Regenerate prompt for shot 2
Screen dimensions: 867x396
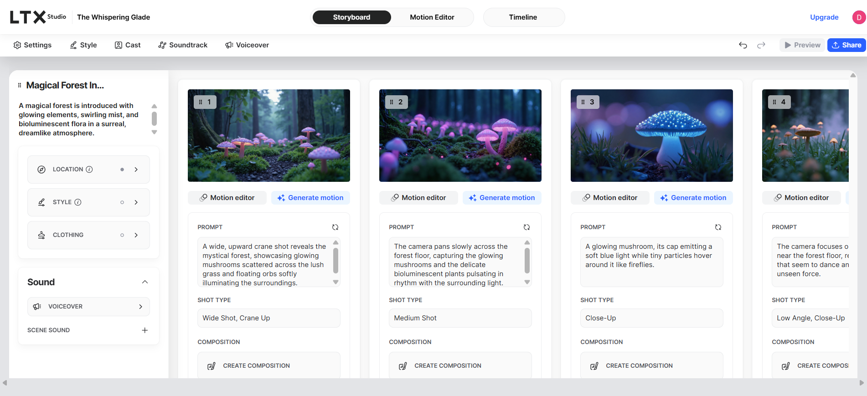(526, 227)
